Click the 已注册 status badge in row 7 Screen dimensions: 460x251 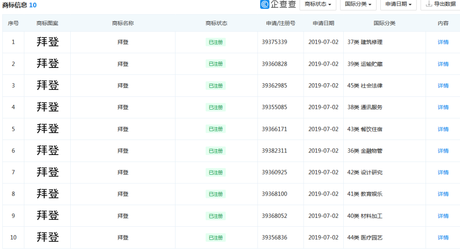(216, 172)
